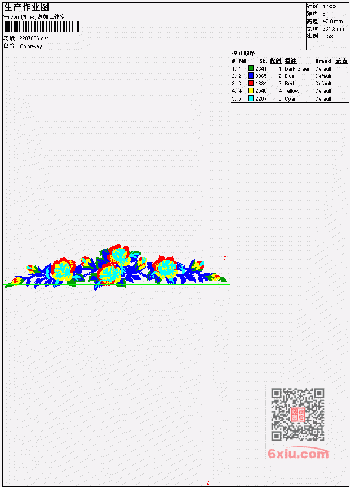
Task: Click Default brand in the Blue row
Action: click(323, 76)
